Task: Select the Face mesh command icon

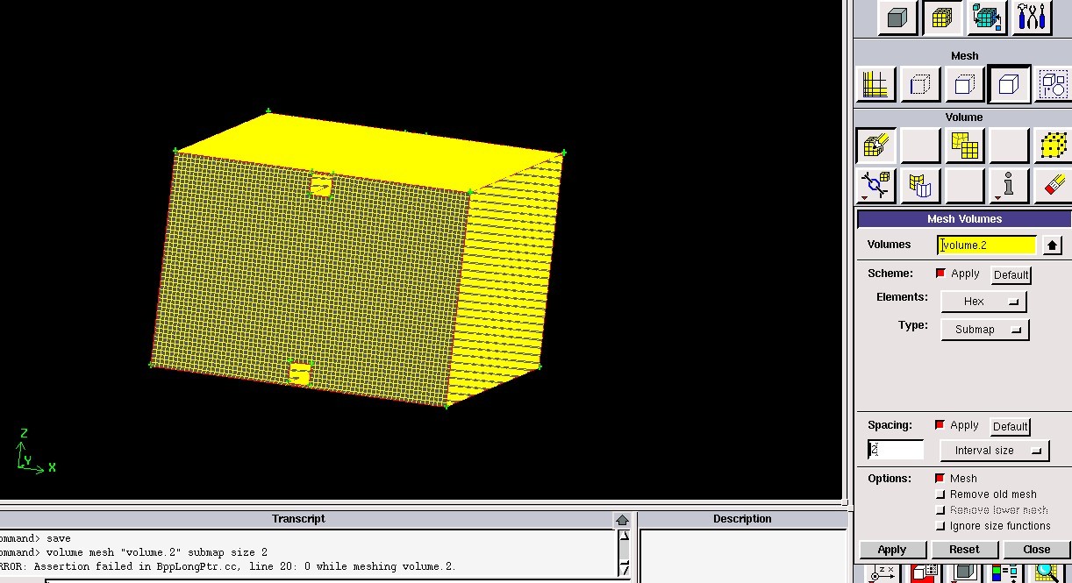Action: tap(964, 84)
